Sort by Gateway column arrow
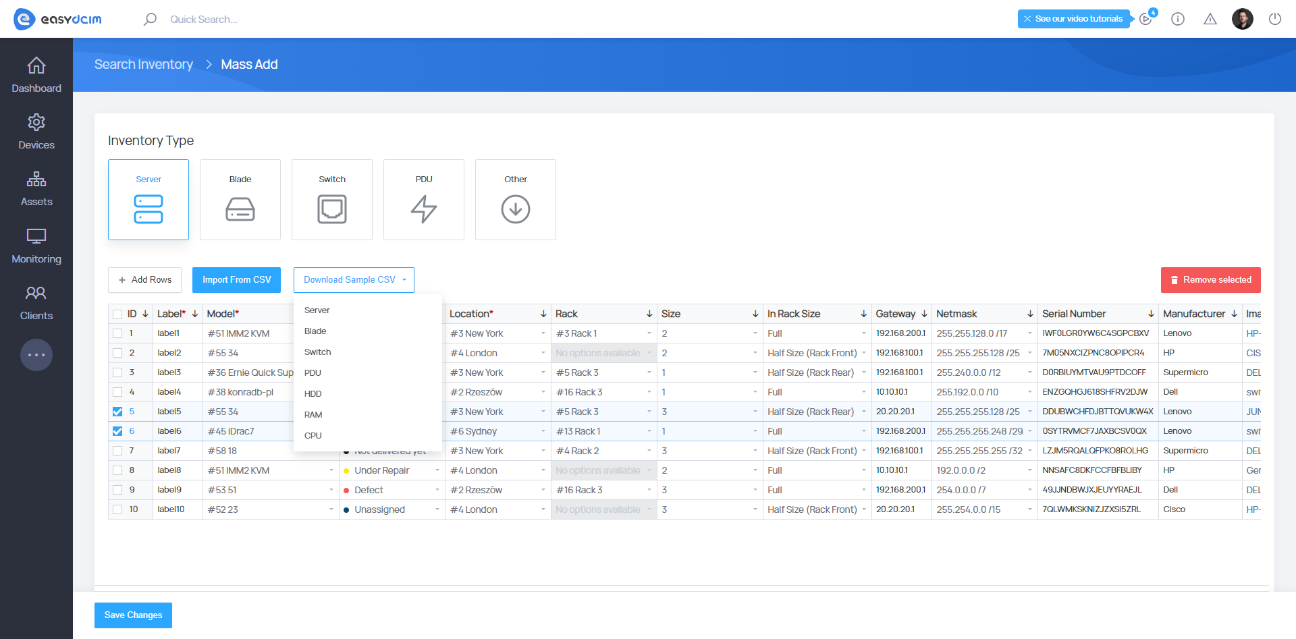The height and width of the screenshot is (639, 1296). 924,314
